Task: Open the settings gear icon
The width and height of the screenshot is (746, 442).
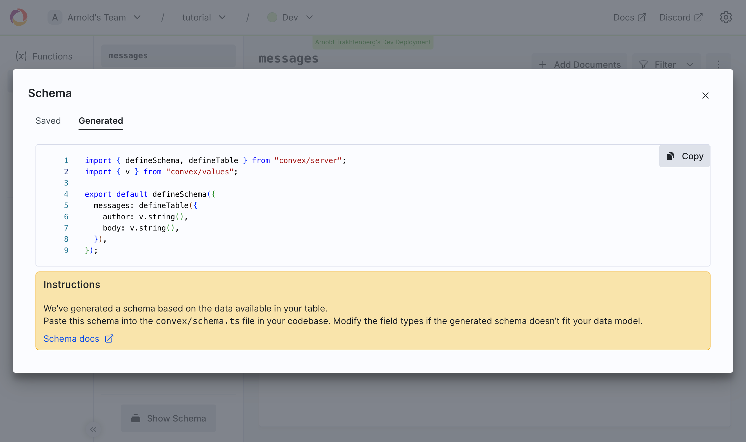Action: click(x=726, y=17)
